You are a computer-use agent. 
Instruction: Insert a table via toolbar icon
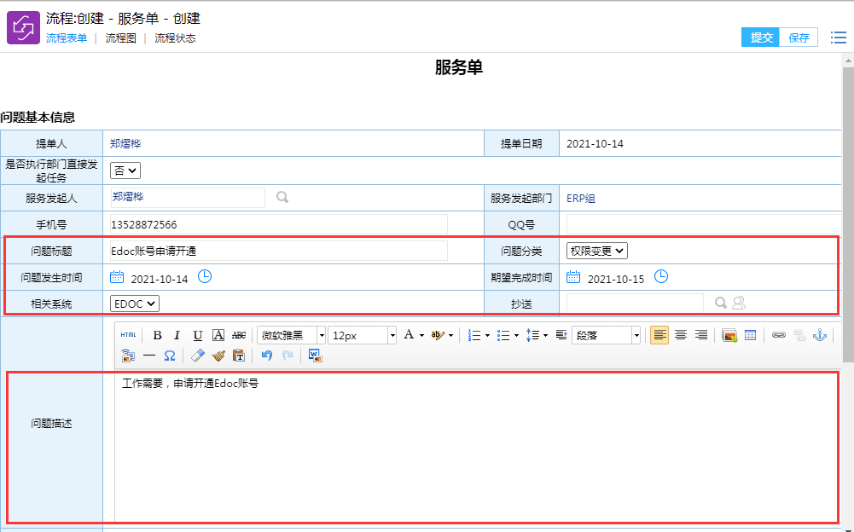[x=750, y=335]
